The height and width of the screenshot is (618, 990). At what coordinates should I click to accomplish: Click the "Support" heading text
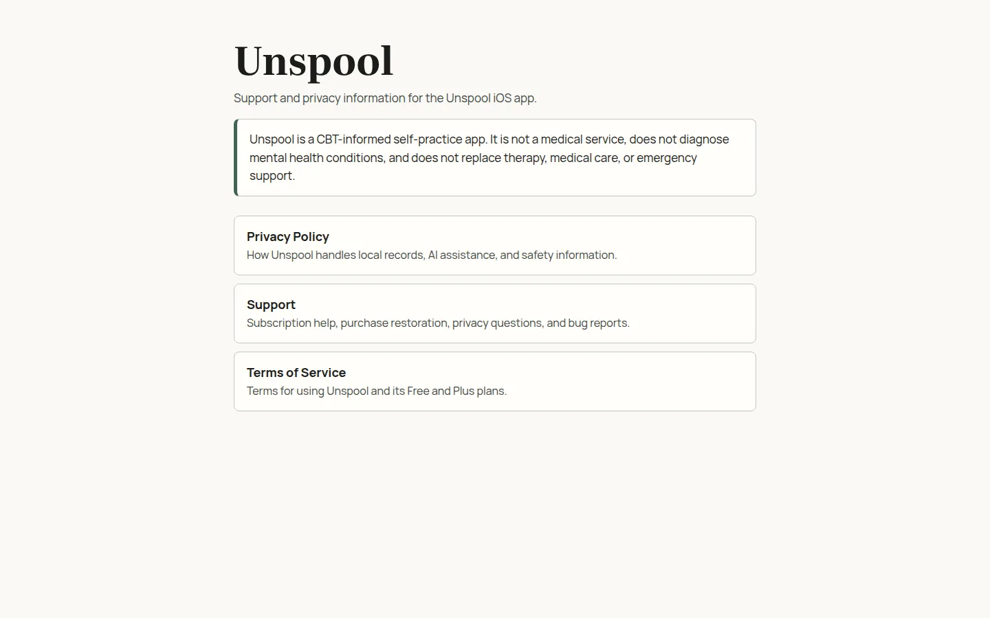point(271,304)
